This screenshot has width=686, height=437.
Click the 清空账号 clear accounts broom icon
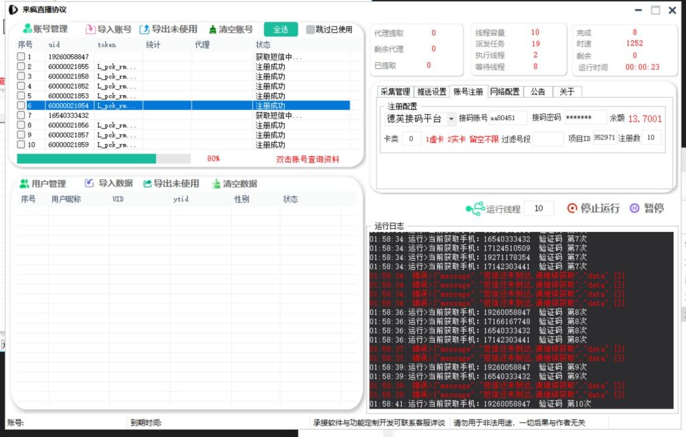213,29
